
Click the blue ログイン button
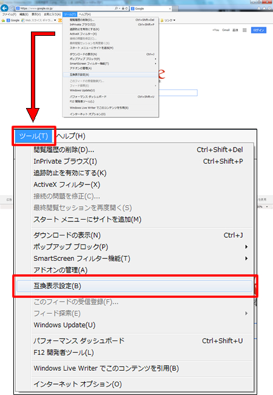coord(258,30)
